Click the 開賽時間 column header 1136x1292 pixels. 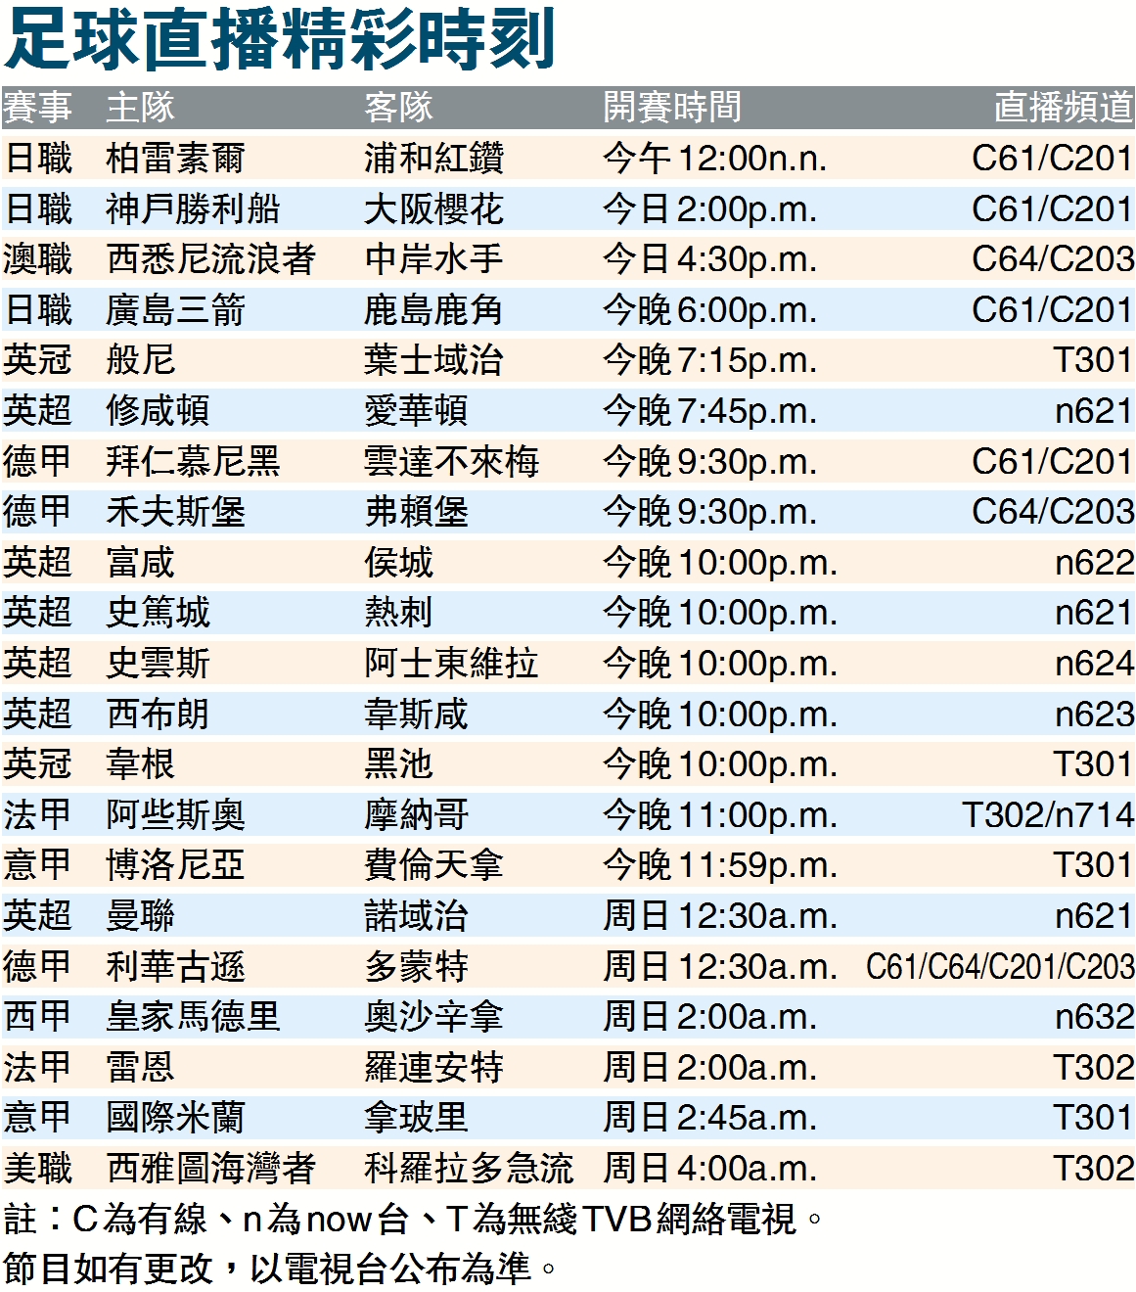click(672, 108)
